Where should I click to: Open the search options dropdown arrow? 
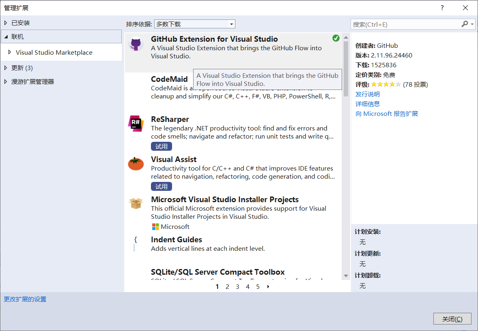(x=472, y=24)
